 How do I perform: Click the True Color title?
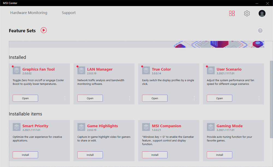pyautogui.click(x=161, y=69)
